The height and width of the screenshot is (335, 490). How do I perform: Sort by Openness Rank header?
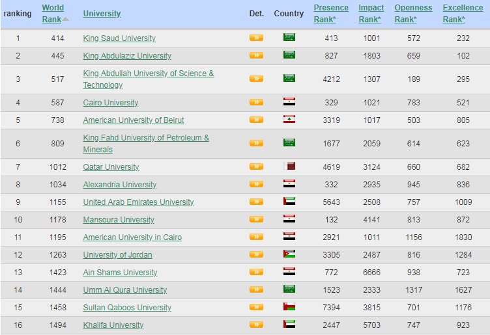tap(413, 13)
